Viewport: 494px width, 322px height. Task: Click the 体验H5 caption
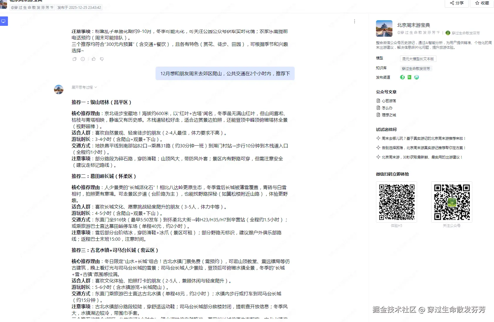tap(397, 226)
